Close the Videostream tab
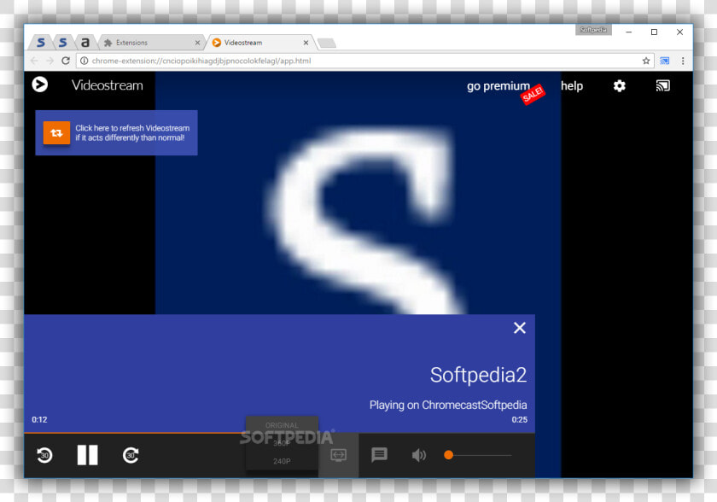The image size is (717, 502). tap(306, 43)
